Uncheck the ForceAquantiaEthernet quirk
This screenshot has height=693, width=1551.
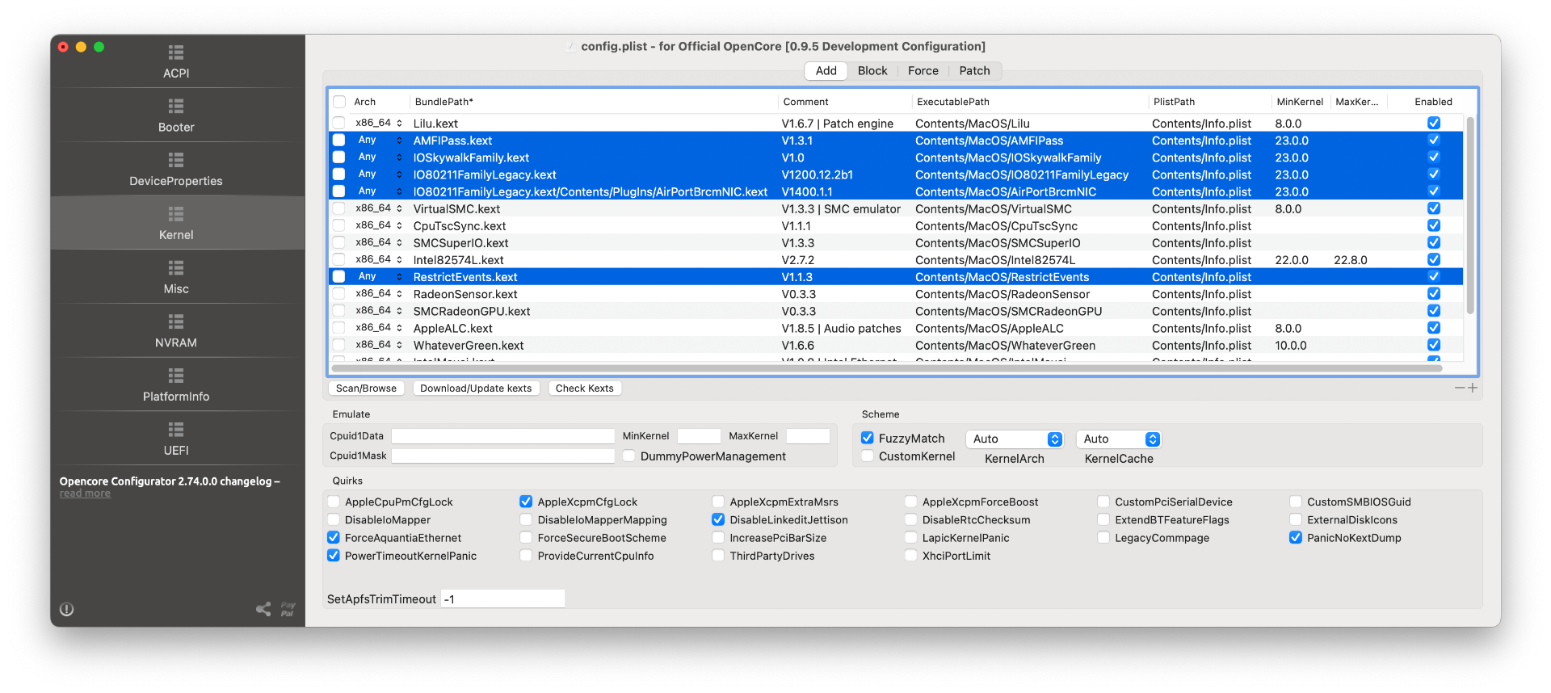tap(334, 537)
